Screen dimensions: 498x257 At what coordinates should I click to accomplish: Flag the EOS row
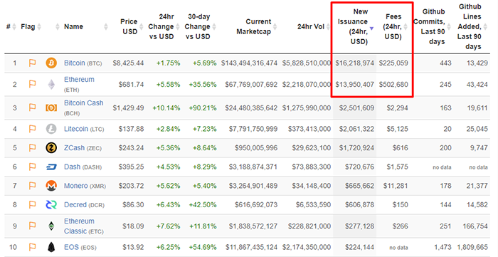32,247
